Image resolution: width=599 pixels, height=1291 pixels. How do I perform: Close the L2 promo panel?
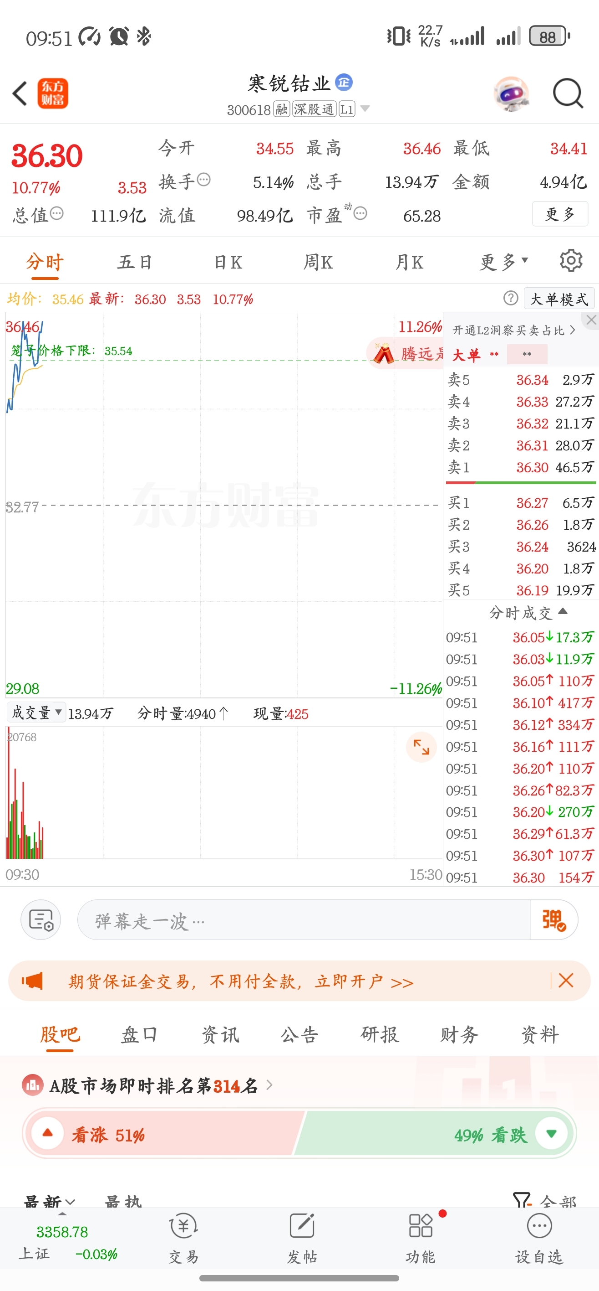[x=591, y=320]
